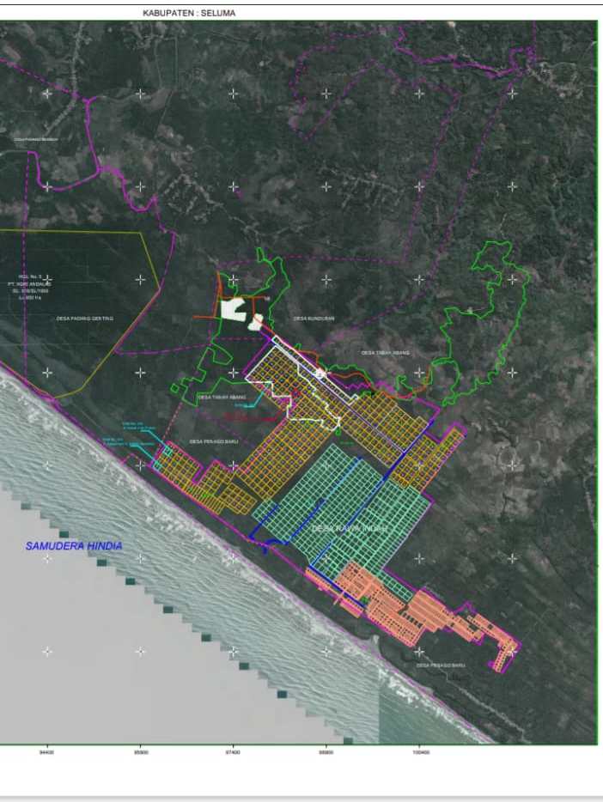The height and width of the screenshot is (802, 603).
Task: Select the DESA KUNDURAN village label
Action: tap(314, 319)
